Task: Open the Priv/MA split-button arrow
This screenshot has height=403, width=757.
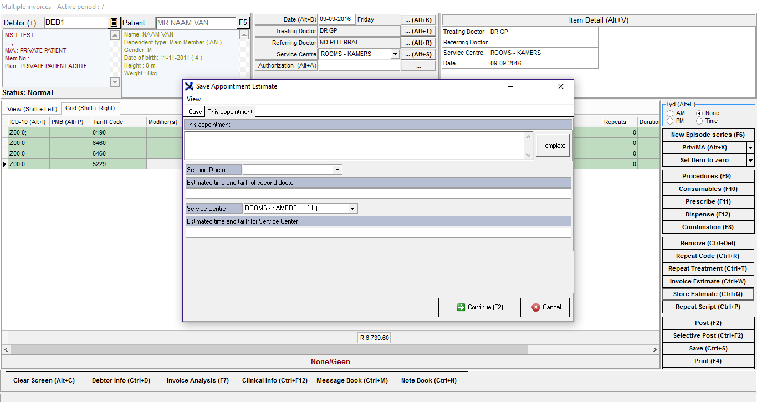Action: point(750,148)
